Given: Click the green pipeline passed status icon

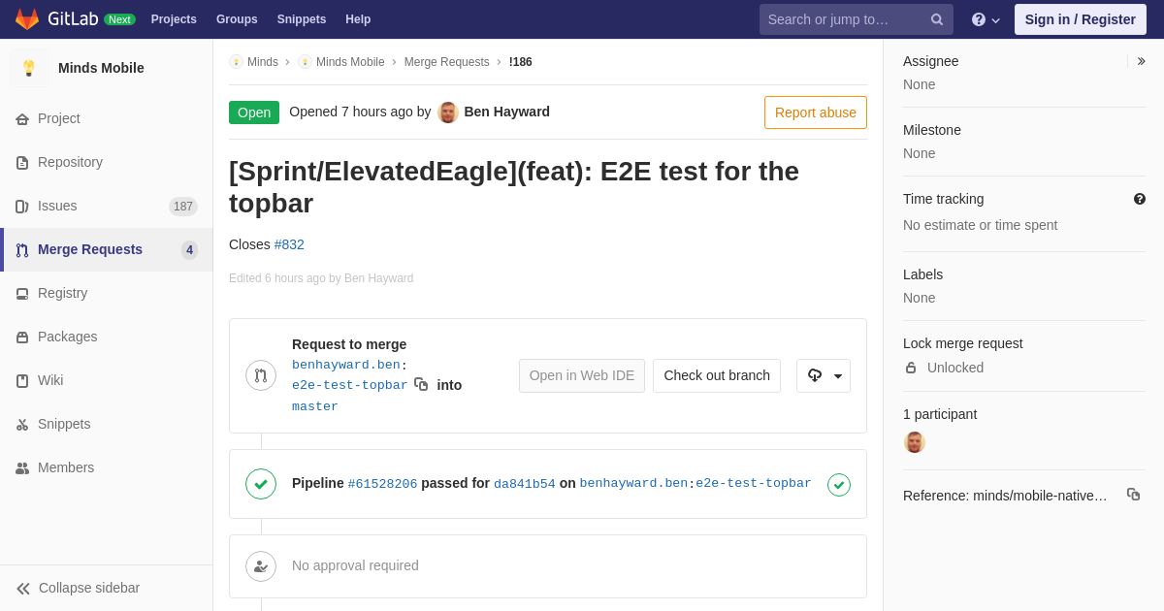Looking at the screenshot, I should (x=261, y=484).
